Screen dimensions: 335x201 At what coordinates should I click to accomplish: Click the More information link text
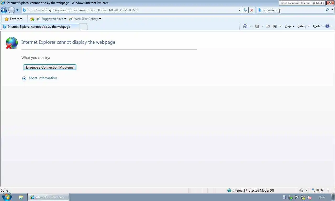pyautogui.click(x=43, y=78)
